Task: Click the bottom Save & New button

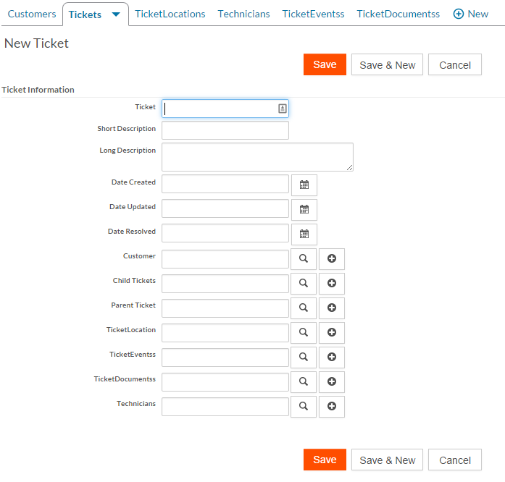Action: [388, 460]
